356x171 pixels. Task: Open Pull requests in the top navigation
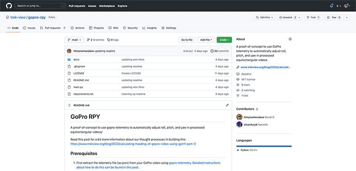pos(77,6)
